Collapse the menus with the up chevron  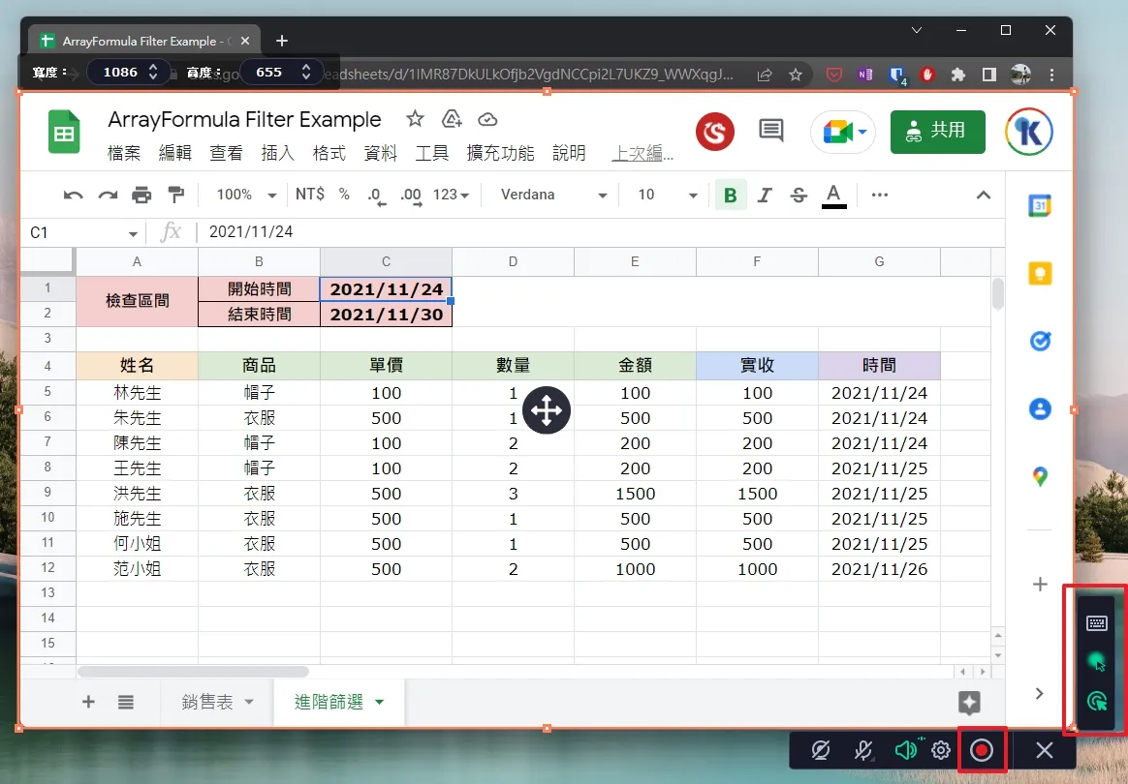point(984,195)
